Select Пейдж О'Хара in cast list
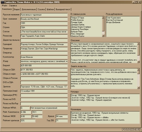Viewport: 142px width, 132px height. tap(78, 18)
